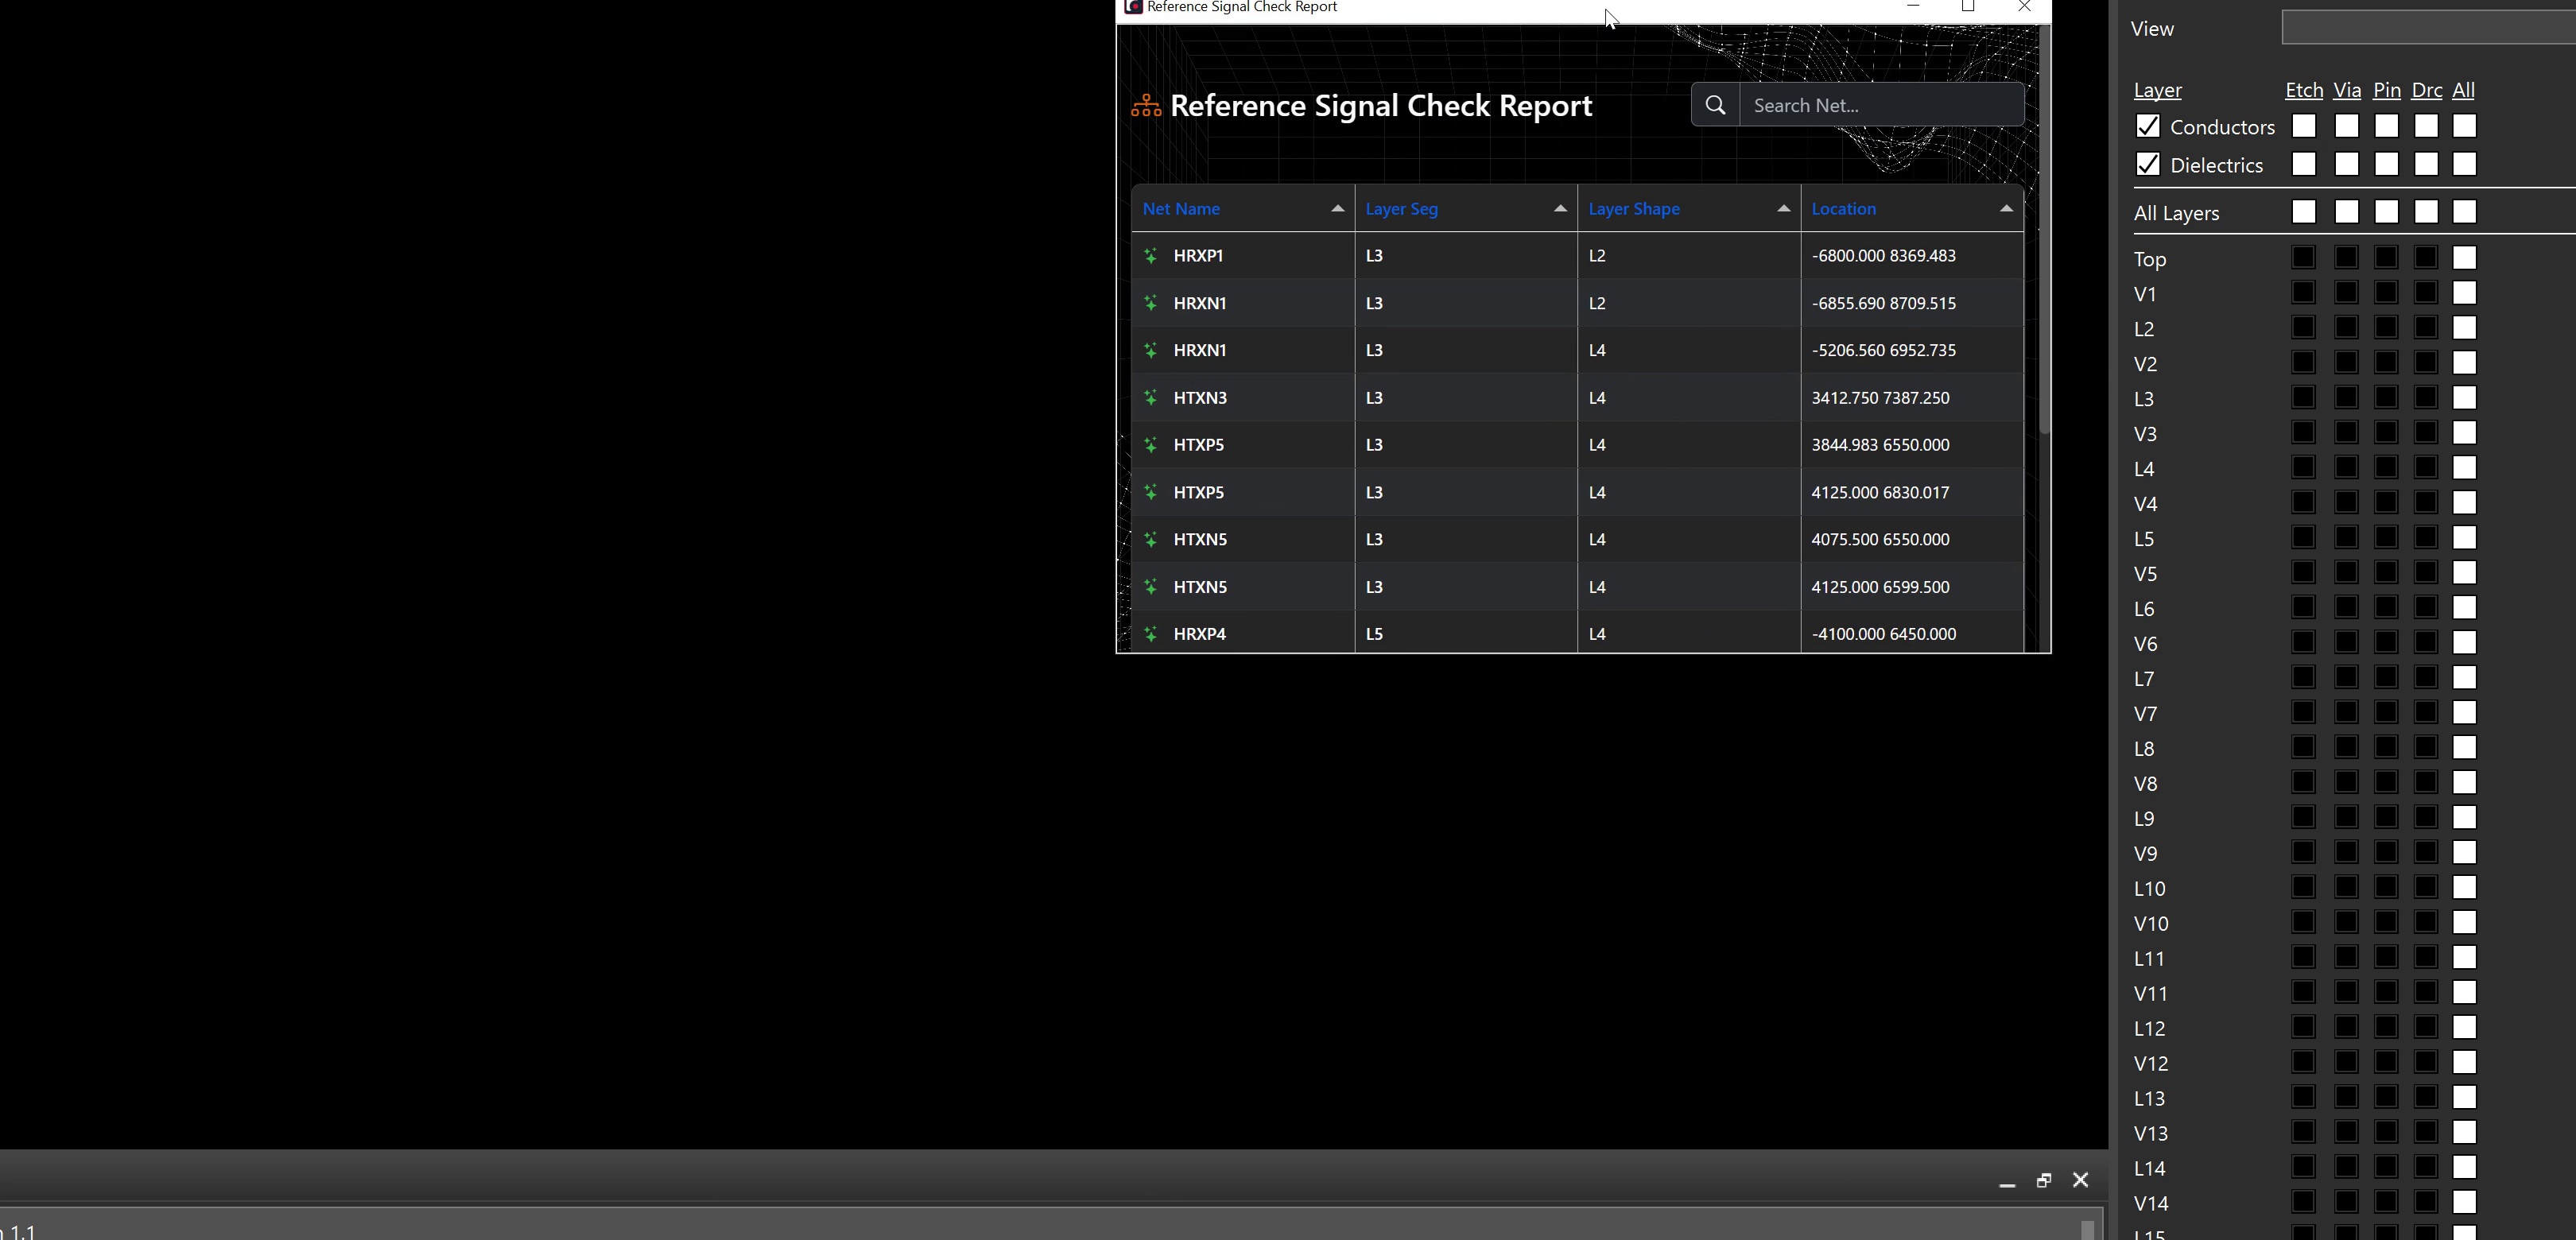Click the Drc column header link
The image size is (2576, 1240).
(2427, 90)
